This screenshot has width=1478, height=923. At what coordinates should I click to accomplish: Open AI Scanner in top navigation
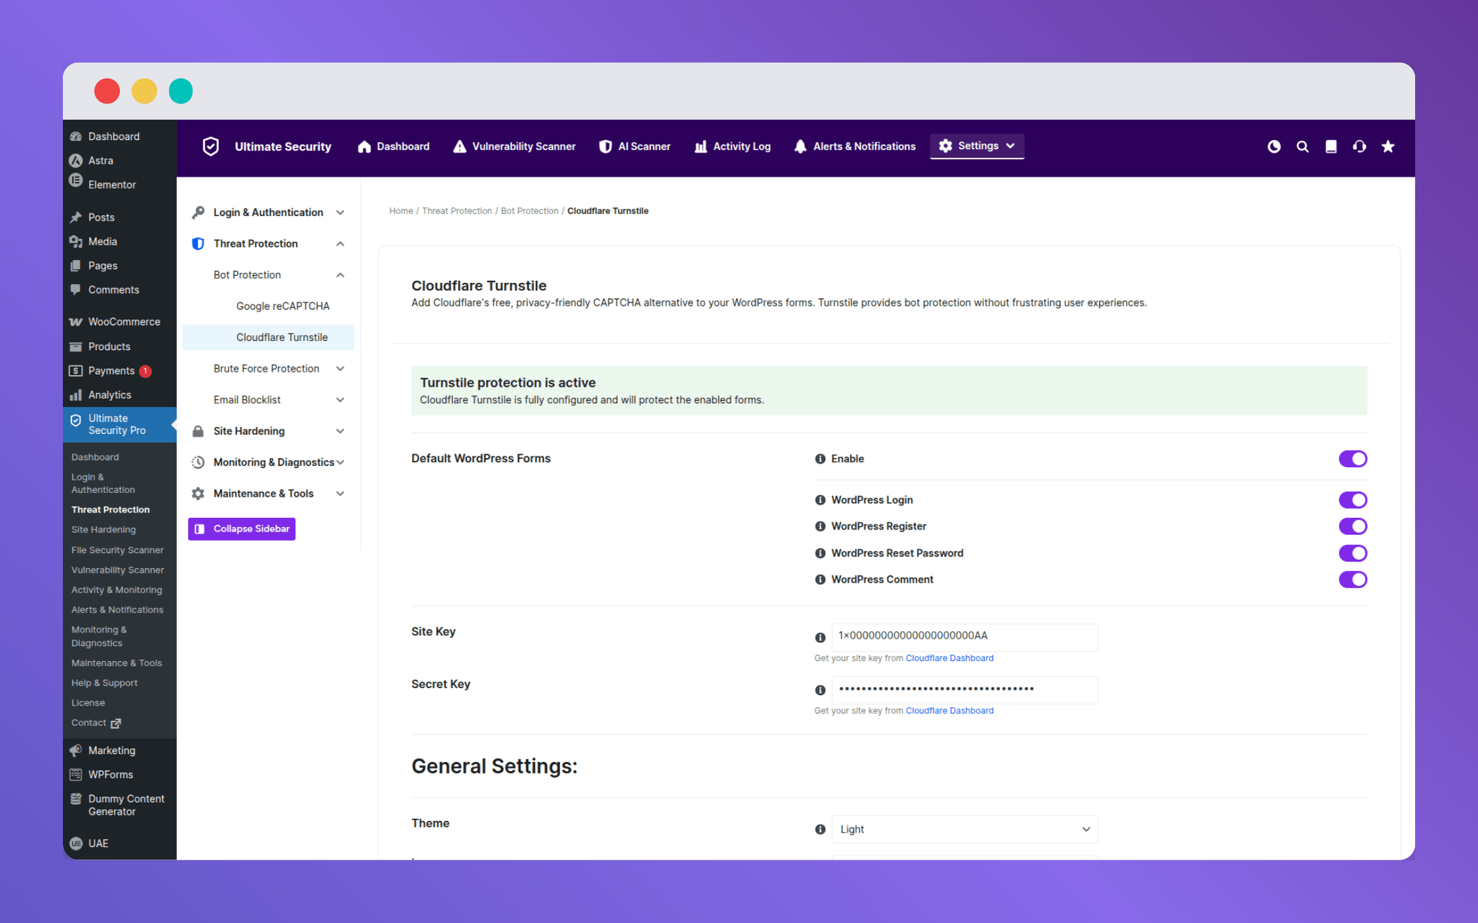(x=635, y=147)
